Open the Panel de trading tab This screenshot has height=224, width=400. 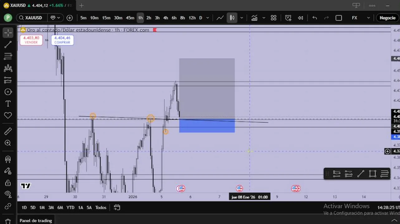coord(36,221)
